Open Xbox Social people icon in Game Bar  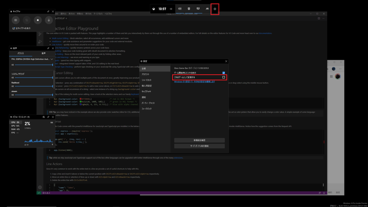207,9
